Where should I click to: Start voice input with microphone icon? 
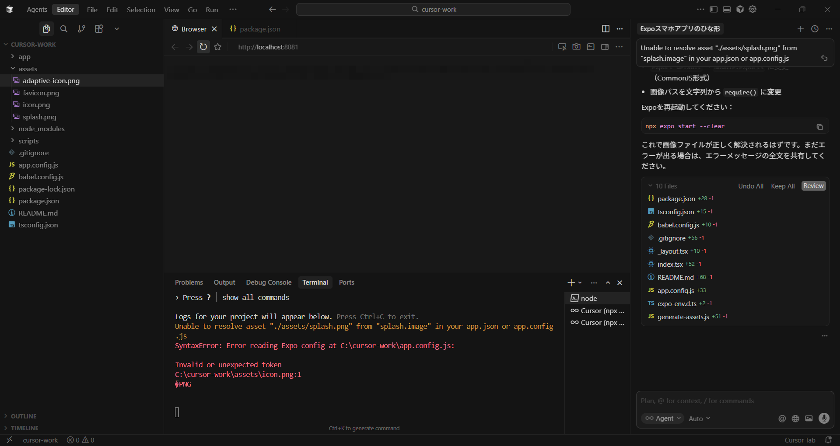click(824, 418)
